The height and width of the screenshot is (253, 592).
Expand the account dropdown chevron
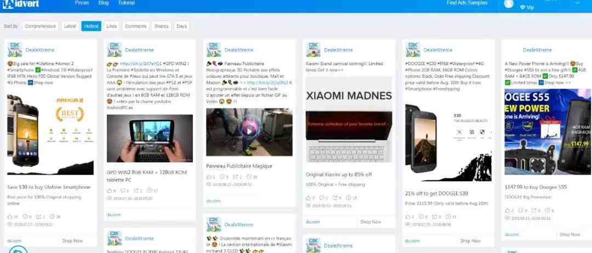(x=577, y=3)
